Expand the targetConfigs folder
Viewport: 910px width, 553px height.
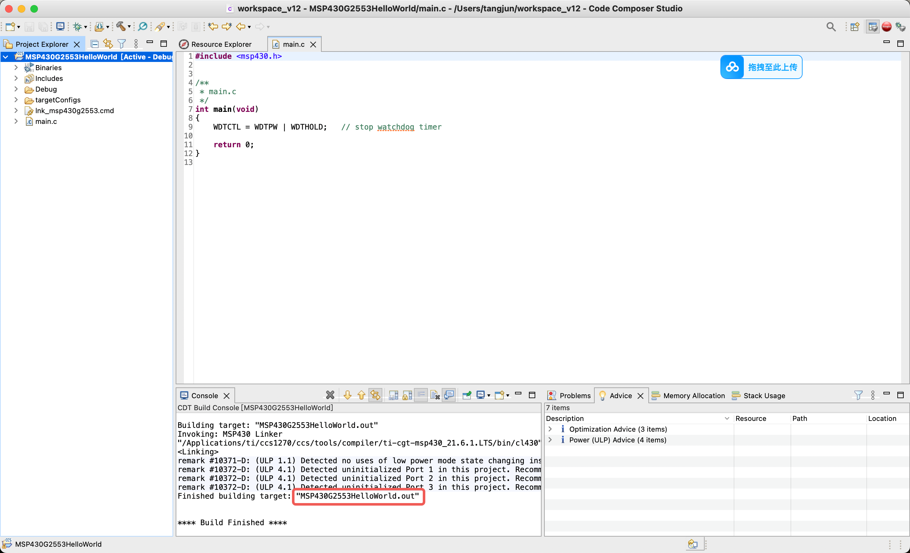click(x=16, y=100)
